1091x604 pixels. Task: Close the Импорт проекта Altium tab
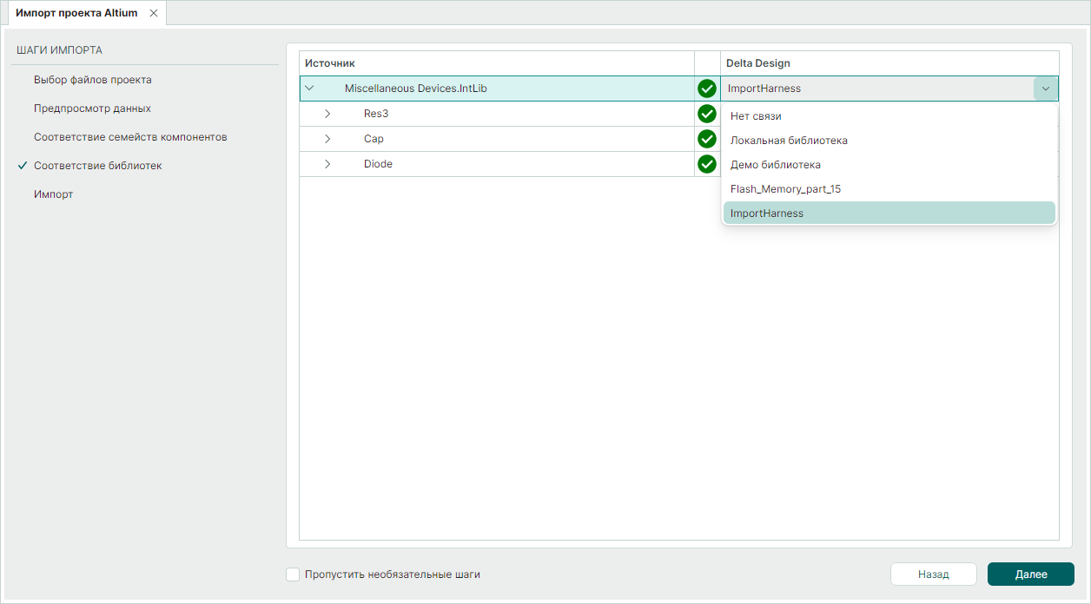[x=154, y=13]
